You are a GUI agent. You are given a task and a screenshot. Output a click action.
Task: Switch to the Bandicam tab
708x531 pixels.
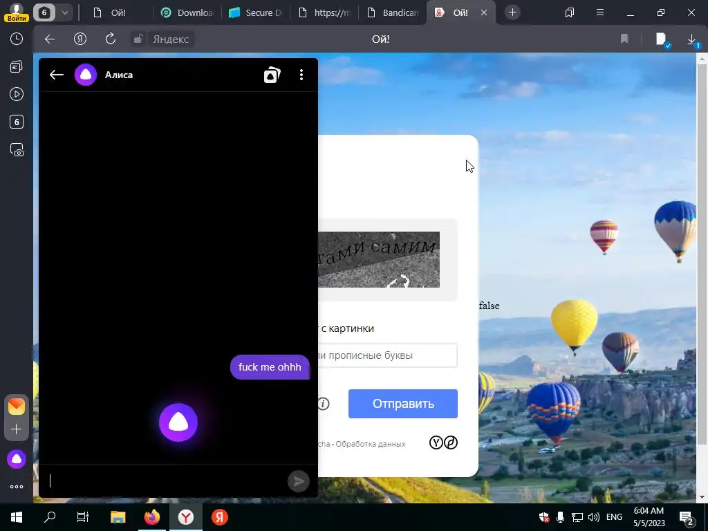(x=392, y=12)
